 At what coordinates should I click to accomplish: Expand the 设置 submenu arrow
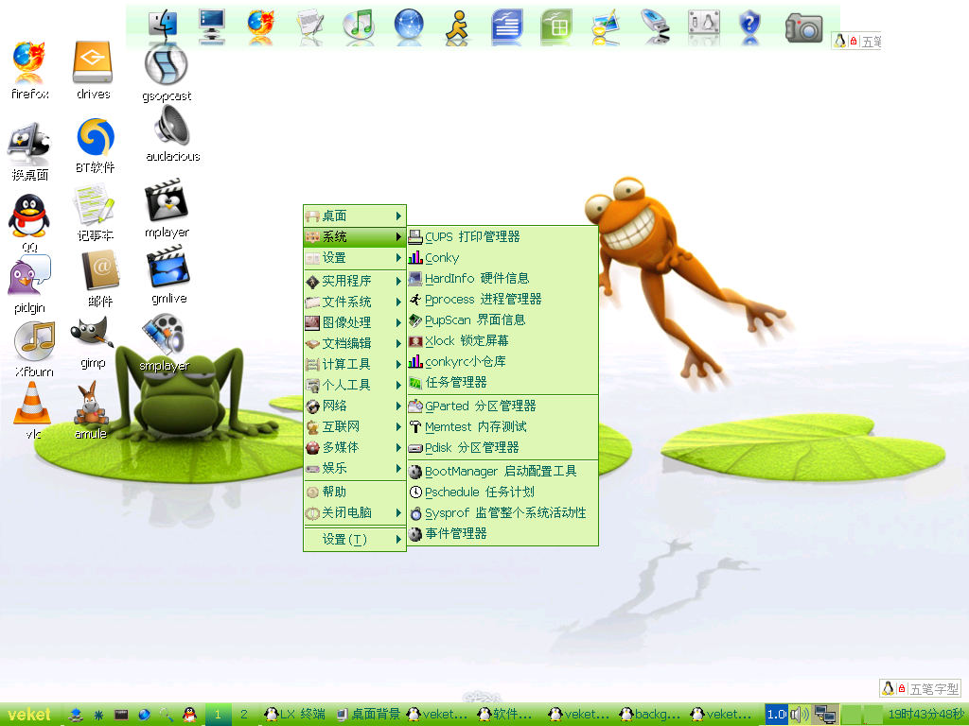pos(398,258)
